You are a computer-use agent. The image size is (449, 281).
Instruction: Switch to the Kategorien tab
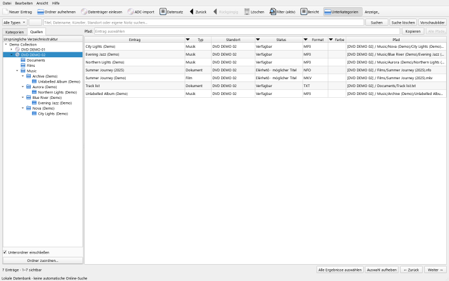(15, 32)
